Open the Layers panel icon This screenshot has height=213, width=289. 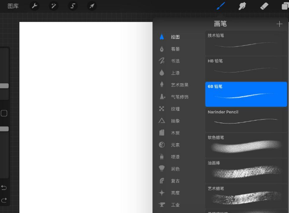point(285,6)
